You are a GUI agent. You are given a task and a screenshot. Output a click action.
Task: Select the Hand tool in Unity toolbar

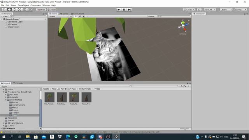click(x=4, y=9)
